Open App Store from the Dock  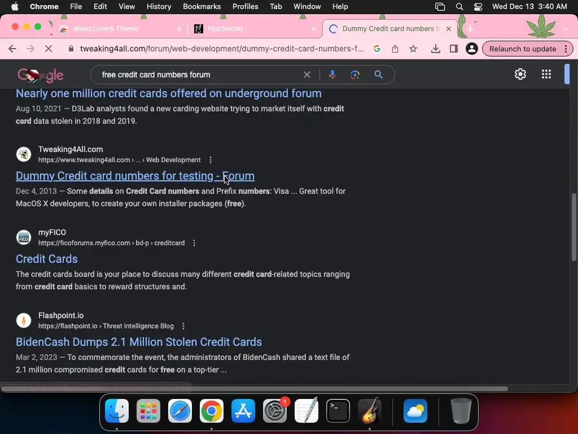[x=243, y=411]
